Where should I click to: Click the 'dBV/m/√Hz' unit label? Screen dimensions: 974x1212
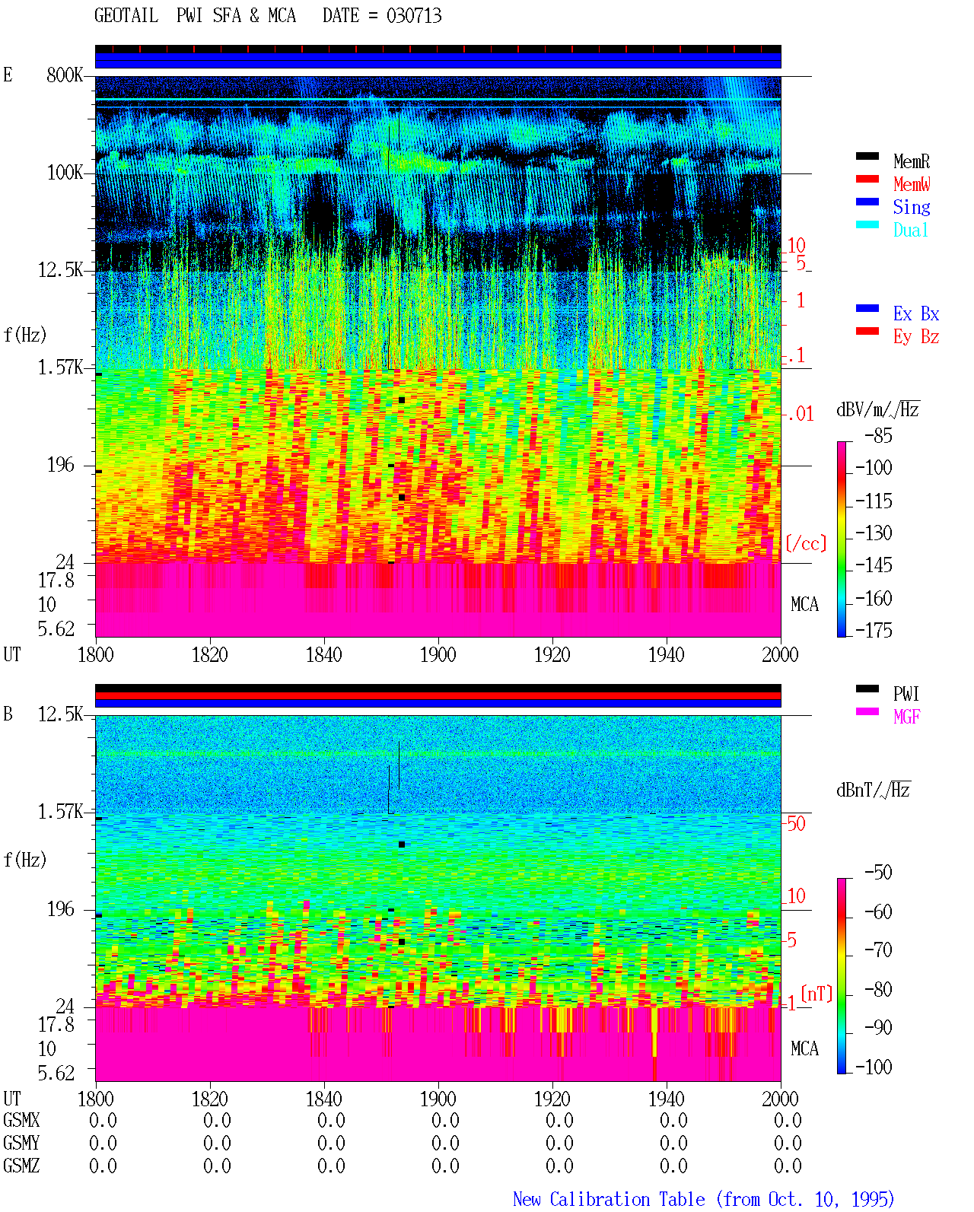pos(878,409)
